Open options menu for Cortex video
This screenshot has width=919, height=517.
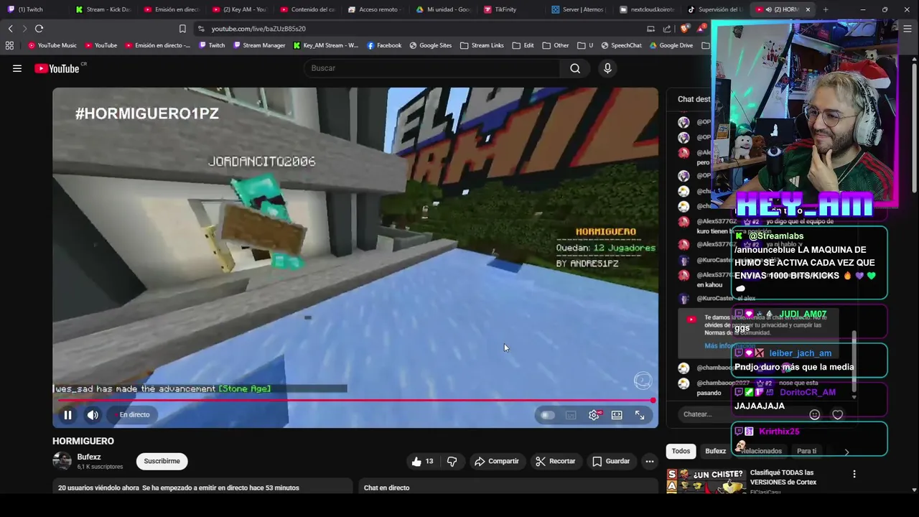854,474
